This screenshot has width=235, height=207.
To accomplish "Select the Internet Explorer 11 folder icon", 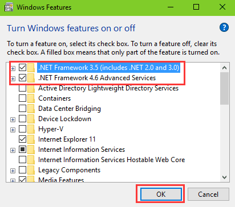I will pos(31,139).
